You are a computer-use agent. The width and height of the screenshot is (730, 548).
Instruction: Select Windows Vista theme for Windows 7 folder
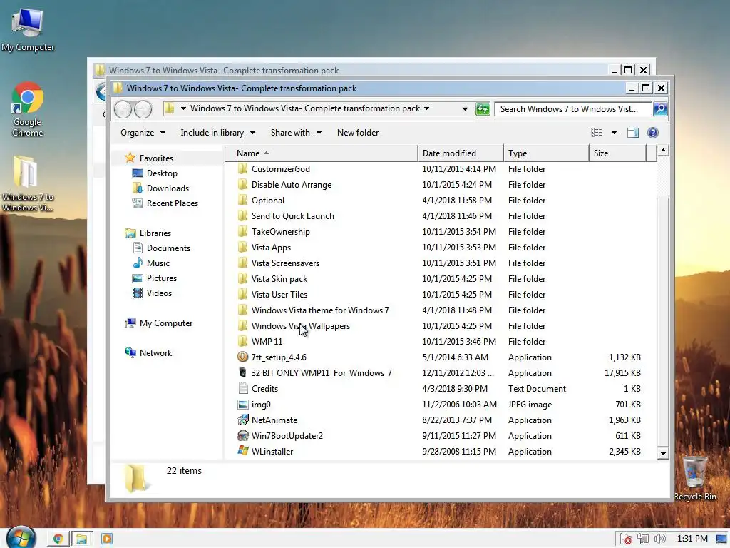click(320, 310)
